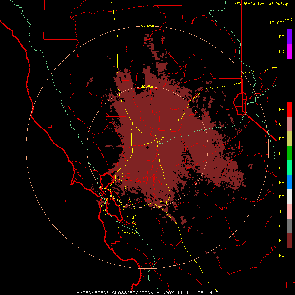Click the HR green legend swatch
Image resolution: width=295 pixels, height=295 pixels.
(x=289, y=153)
